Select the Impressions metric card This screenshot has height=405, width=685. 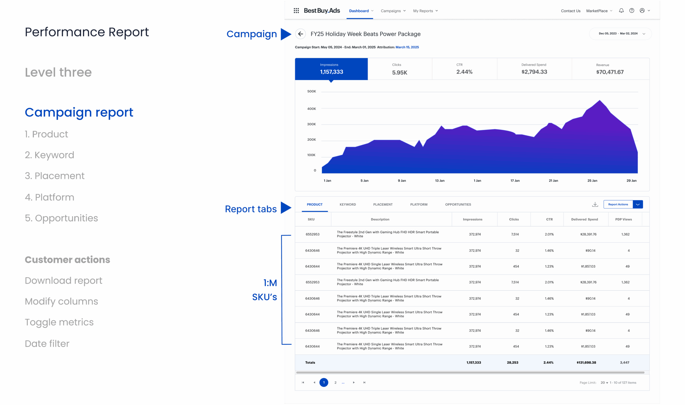click(331, 69)
